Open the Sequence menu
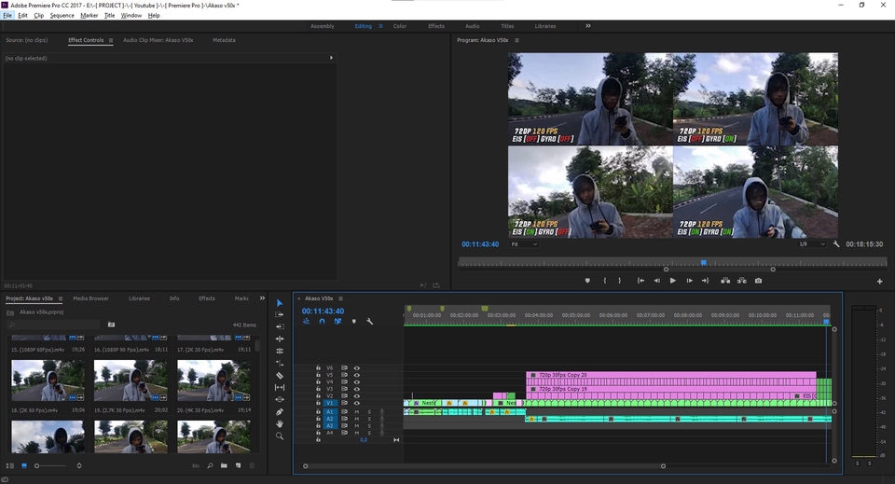The width and height of the screenshot is (895, 484). click(x=62, y=16)
